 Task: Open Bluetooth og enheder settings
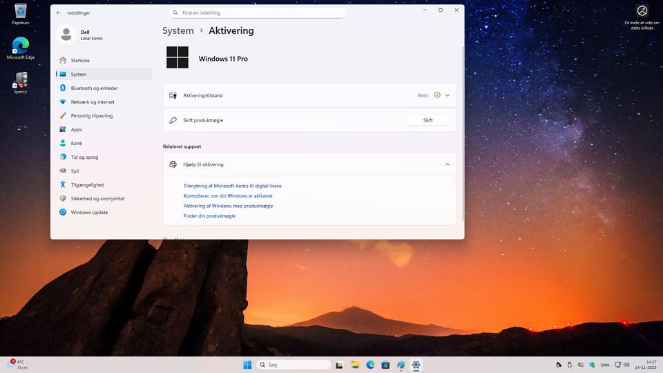point(94,88)
